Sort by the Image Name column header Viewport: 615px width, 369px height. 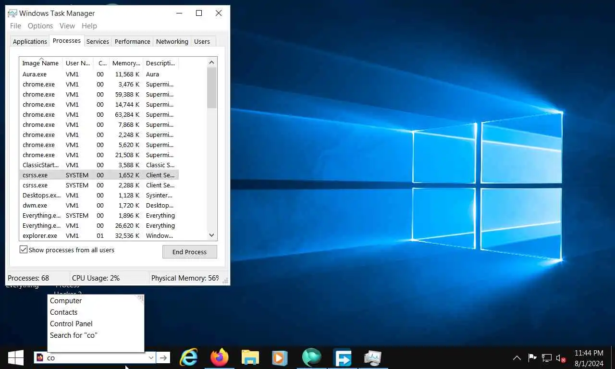tap(41, 63)
